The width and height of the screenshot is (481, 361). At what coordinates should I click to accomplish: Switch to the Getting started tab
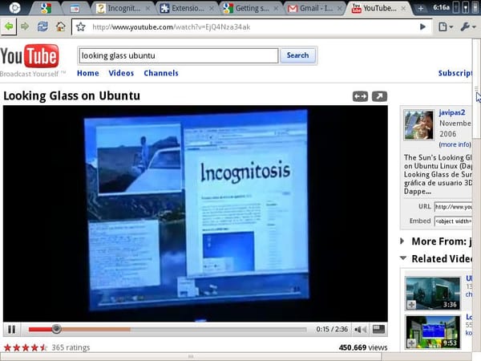[251, 8]
